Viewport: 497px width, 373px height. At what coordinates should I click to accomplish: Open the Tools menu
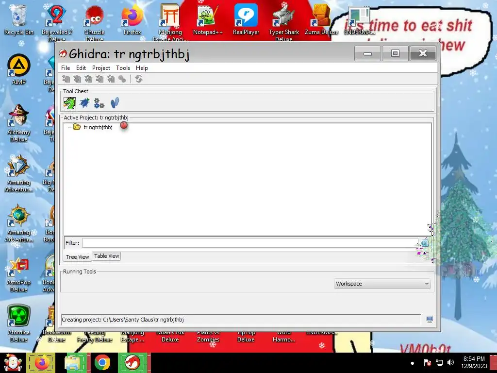123,68
